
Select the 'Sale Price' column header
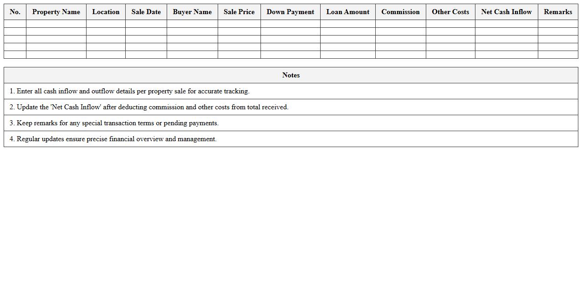click(x=239, y=12)
